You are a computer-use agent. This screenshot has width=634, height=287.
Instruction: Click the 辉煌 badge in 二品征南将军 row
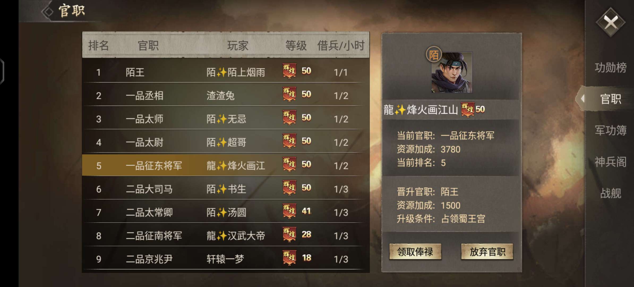coord(289,234)
